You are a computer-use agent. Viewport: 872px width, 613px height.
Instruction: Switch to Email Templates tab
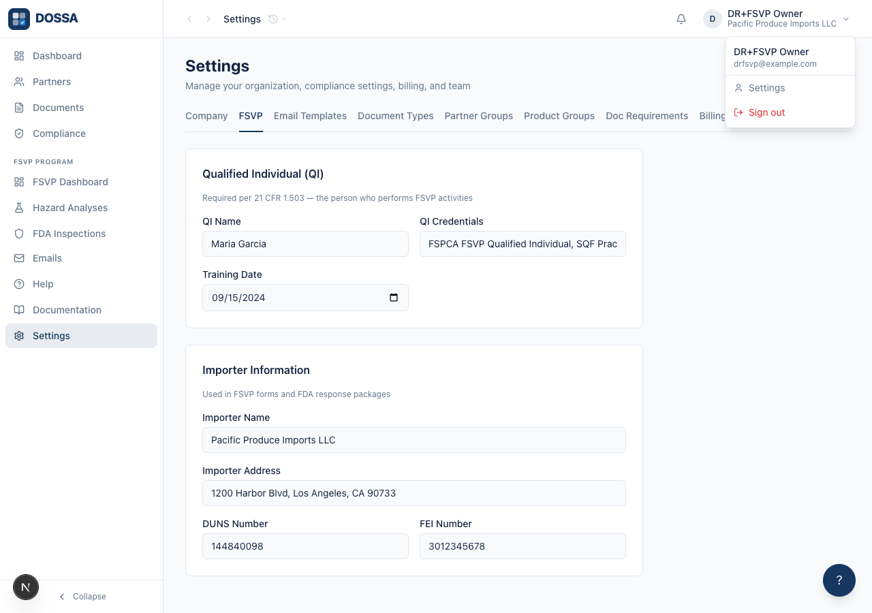click(310, 116)
